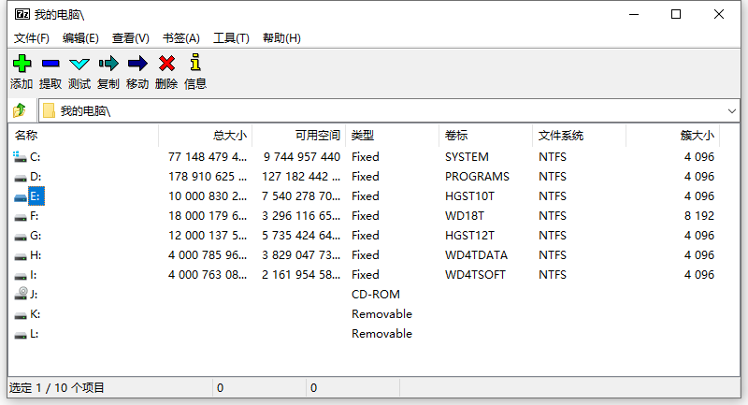Select the F: drive labeled WD18T

35,216
